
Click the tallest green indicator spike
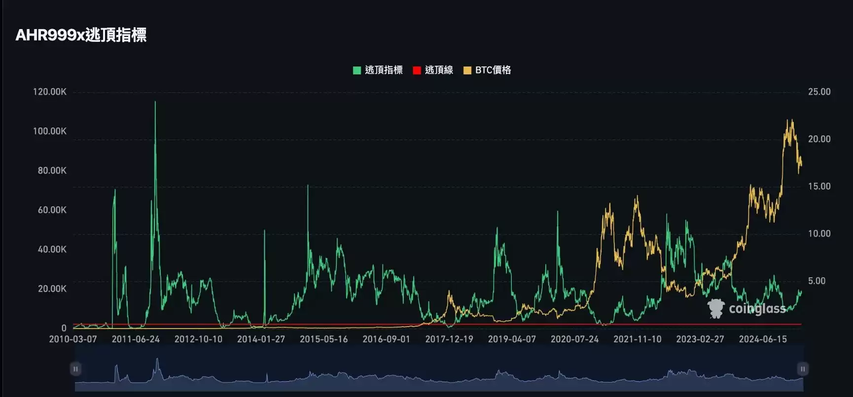tap(155, 102)
